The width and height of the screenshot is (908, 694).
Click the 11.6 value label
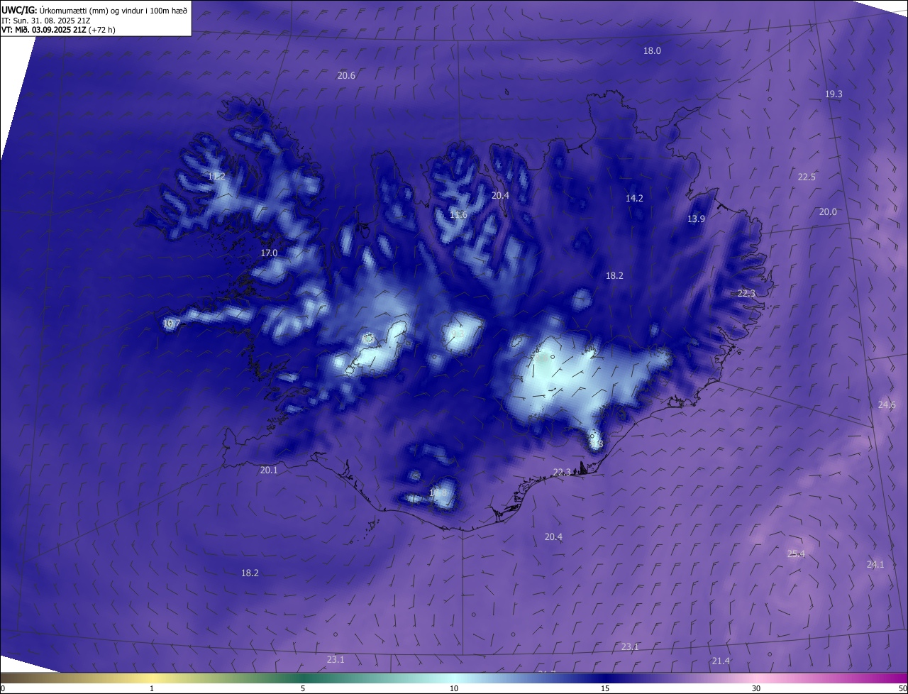pos(458,215)
